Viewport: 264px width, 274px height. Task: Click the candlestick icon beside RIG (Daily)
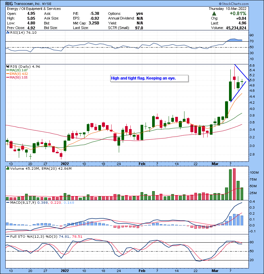pyautogui.click(x=8, y=66)
